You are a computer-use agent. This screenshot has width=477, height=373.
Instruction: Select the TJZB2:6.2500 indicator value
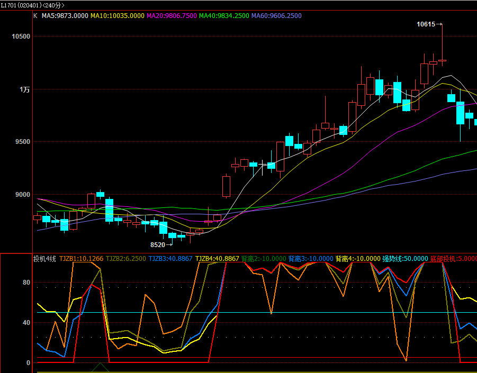pos(126,259)
